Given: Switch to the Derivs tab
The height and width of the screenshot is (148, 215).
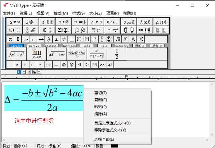Looking at the screenshot, I should 34,46.
